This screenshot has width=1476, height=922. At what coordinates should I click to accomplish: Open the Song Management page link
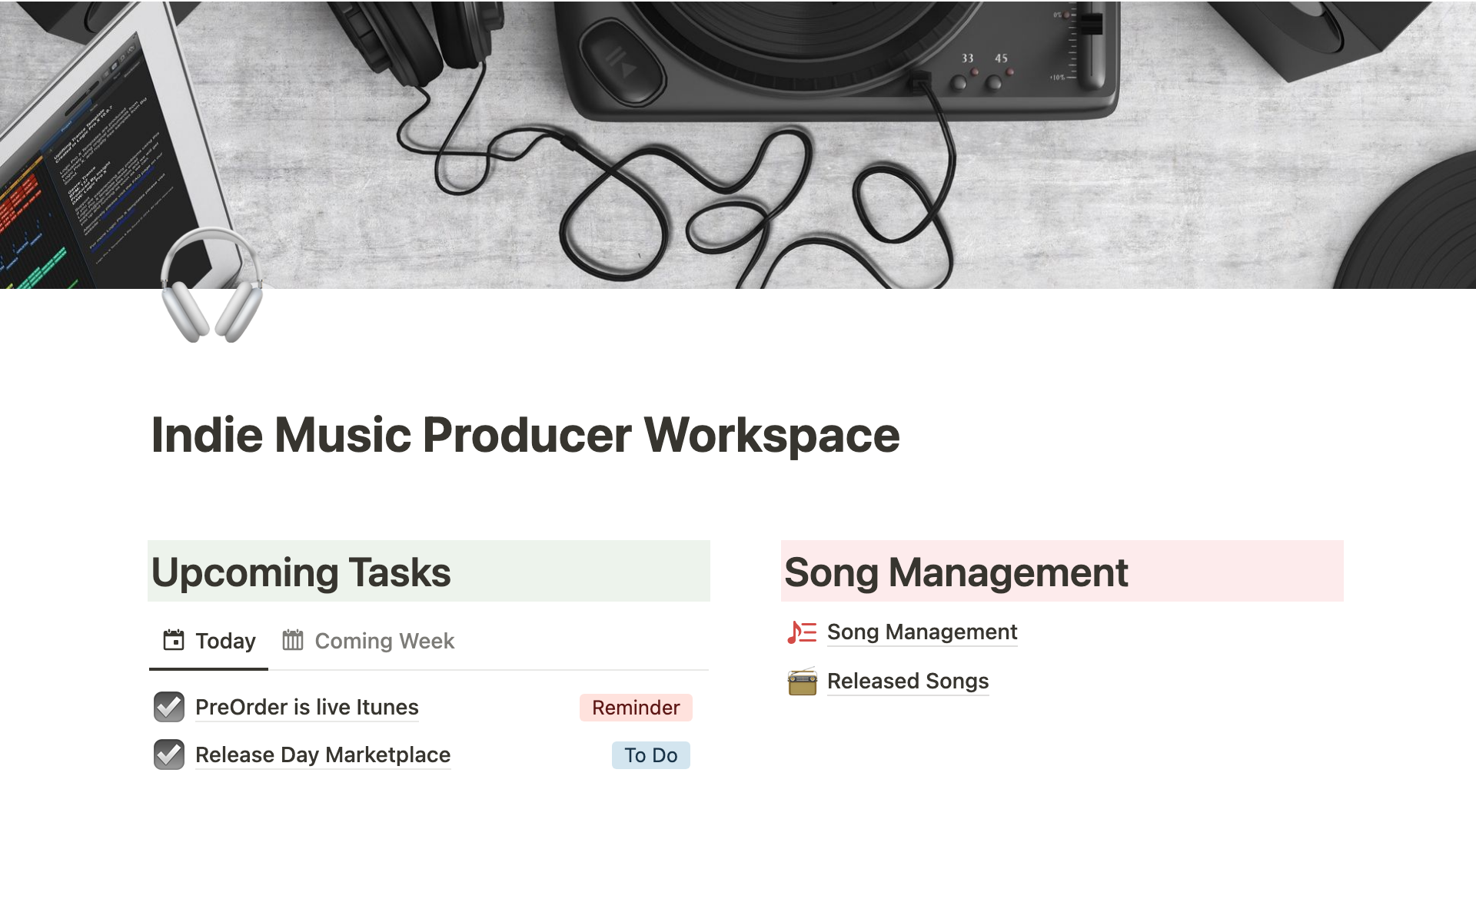(x=922, y=632)
